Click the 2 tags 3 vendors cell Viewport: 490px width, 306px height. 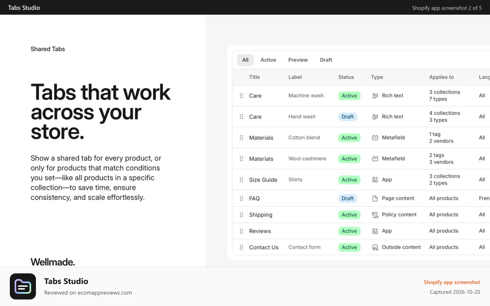441,159
